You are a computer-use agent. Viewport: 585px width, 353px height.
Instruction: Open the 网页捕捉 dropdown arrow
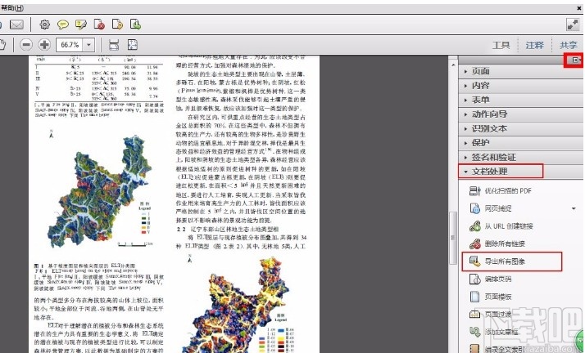coord(574,208)
